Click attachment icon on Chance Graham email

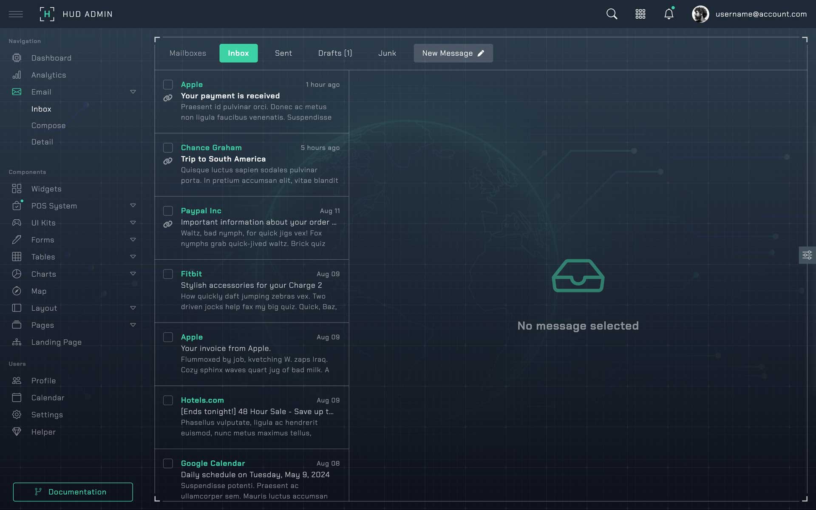click(x=168, y=161)
